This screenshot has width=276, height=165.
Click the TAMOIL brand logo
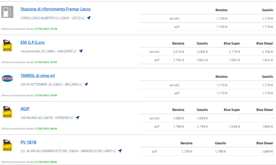point(7,79)
